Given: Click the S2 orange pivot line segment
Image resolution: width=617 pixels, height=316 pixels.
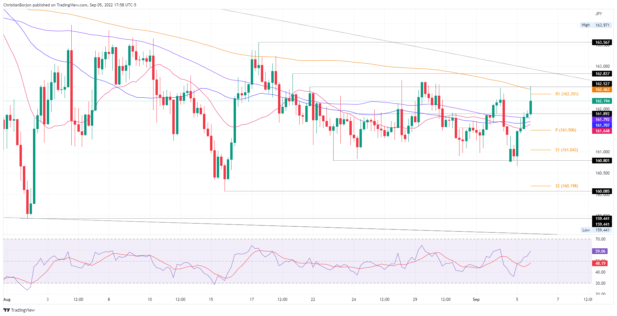Looking at the screenshot, I should (x=541, y=186).
